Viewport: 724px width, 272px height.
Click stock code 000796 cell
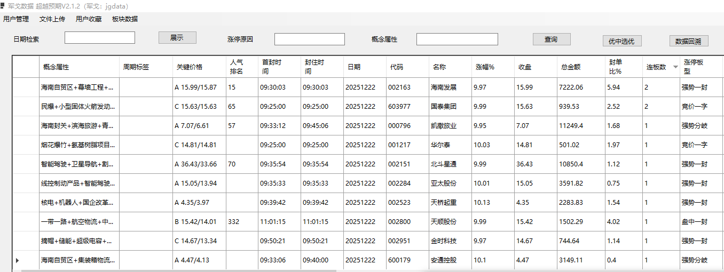point(407,126)
